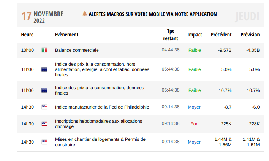The width and height of the screenshot is (269, 161).
Task: Sort by the Impact column header
Action: point(195,35)
